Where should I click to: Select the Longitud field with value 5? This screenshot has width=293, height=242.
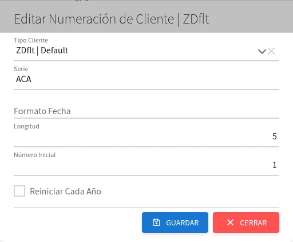pyautogui.click(x=146, y=136)
